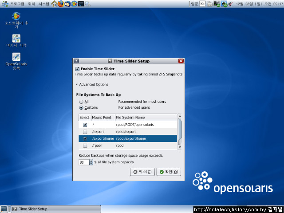Click the 취소(C) cancel button
This screenshot has width=284, height=213.
pyautogui.click(x=142, y=172)
